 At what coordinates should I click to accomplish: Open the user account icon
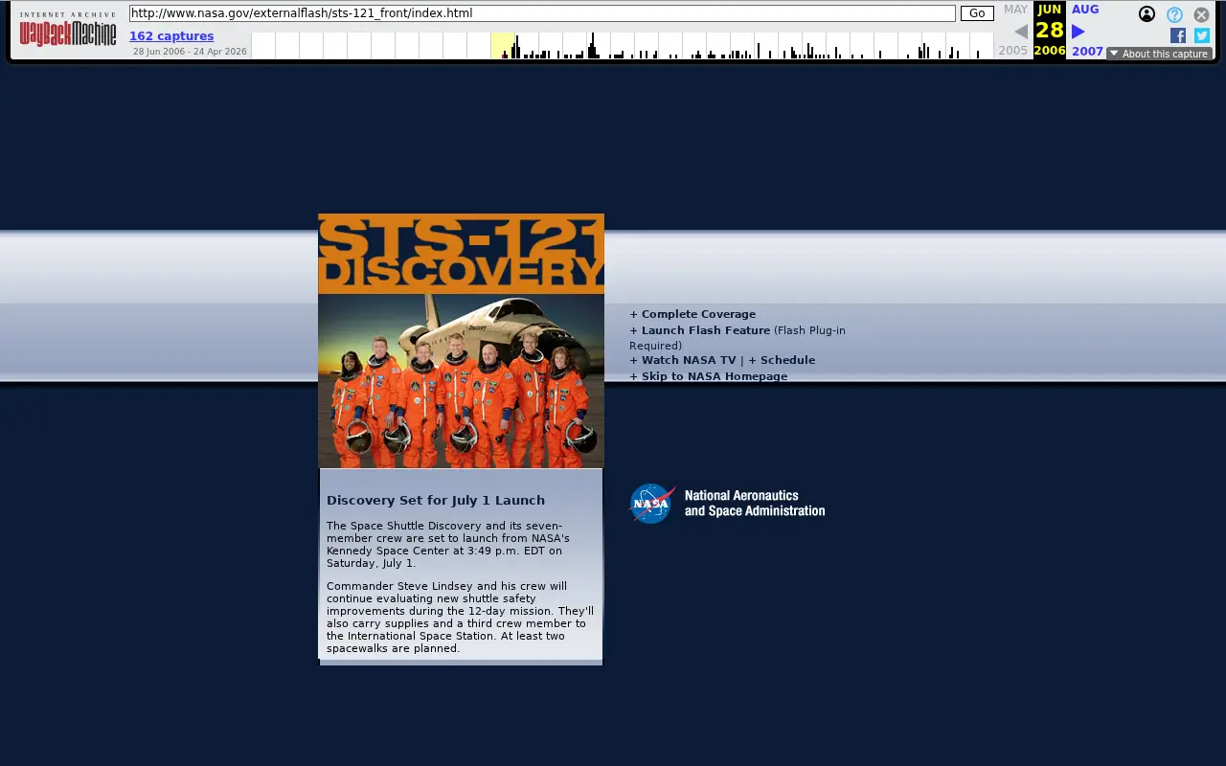(1147, 14)
